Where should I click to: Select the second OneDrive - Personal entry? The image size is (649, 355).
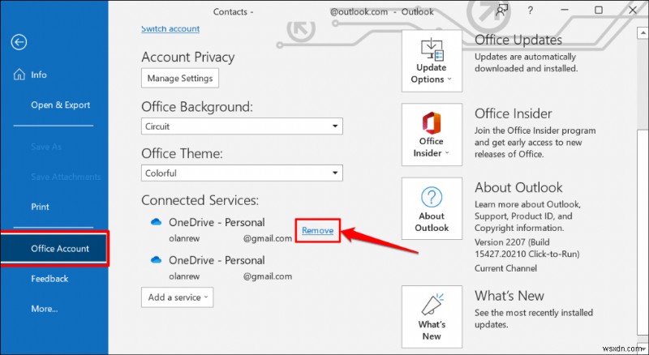tap(217, 261)
